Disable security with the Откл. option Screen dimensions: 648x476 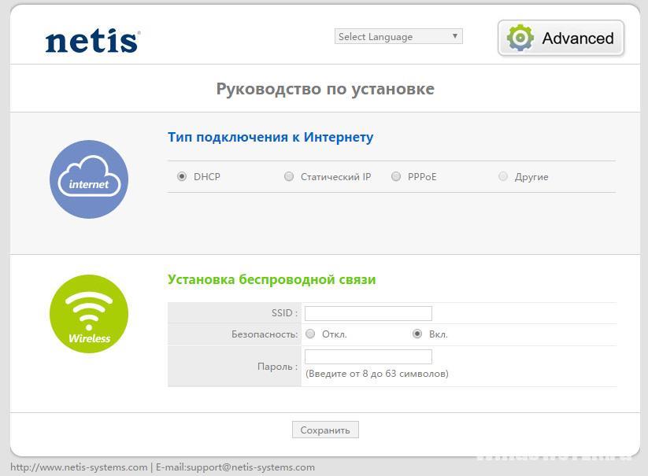click(310, 334)
